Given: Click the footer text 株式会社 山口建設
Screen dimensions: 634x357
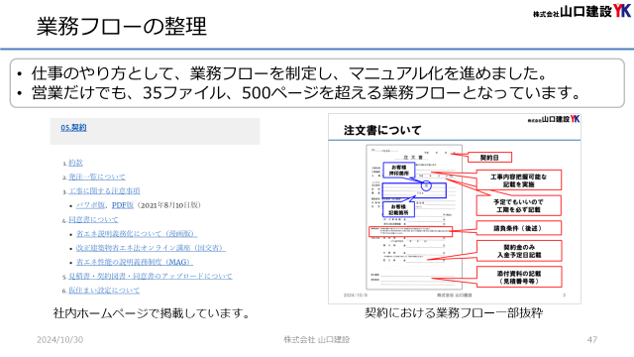Looking at the screenshot, I should [x=317, y=339].
